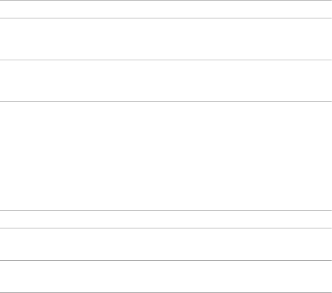This screenshot has height=293, width=332.
Task: Click the divider above the tallest row
Action: (x=166, y=102)
